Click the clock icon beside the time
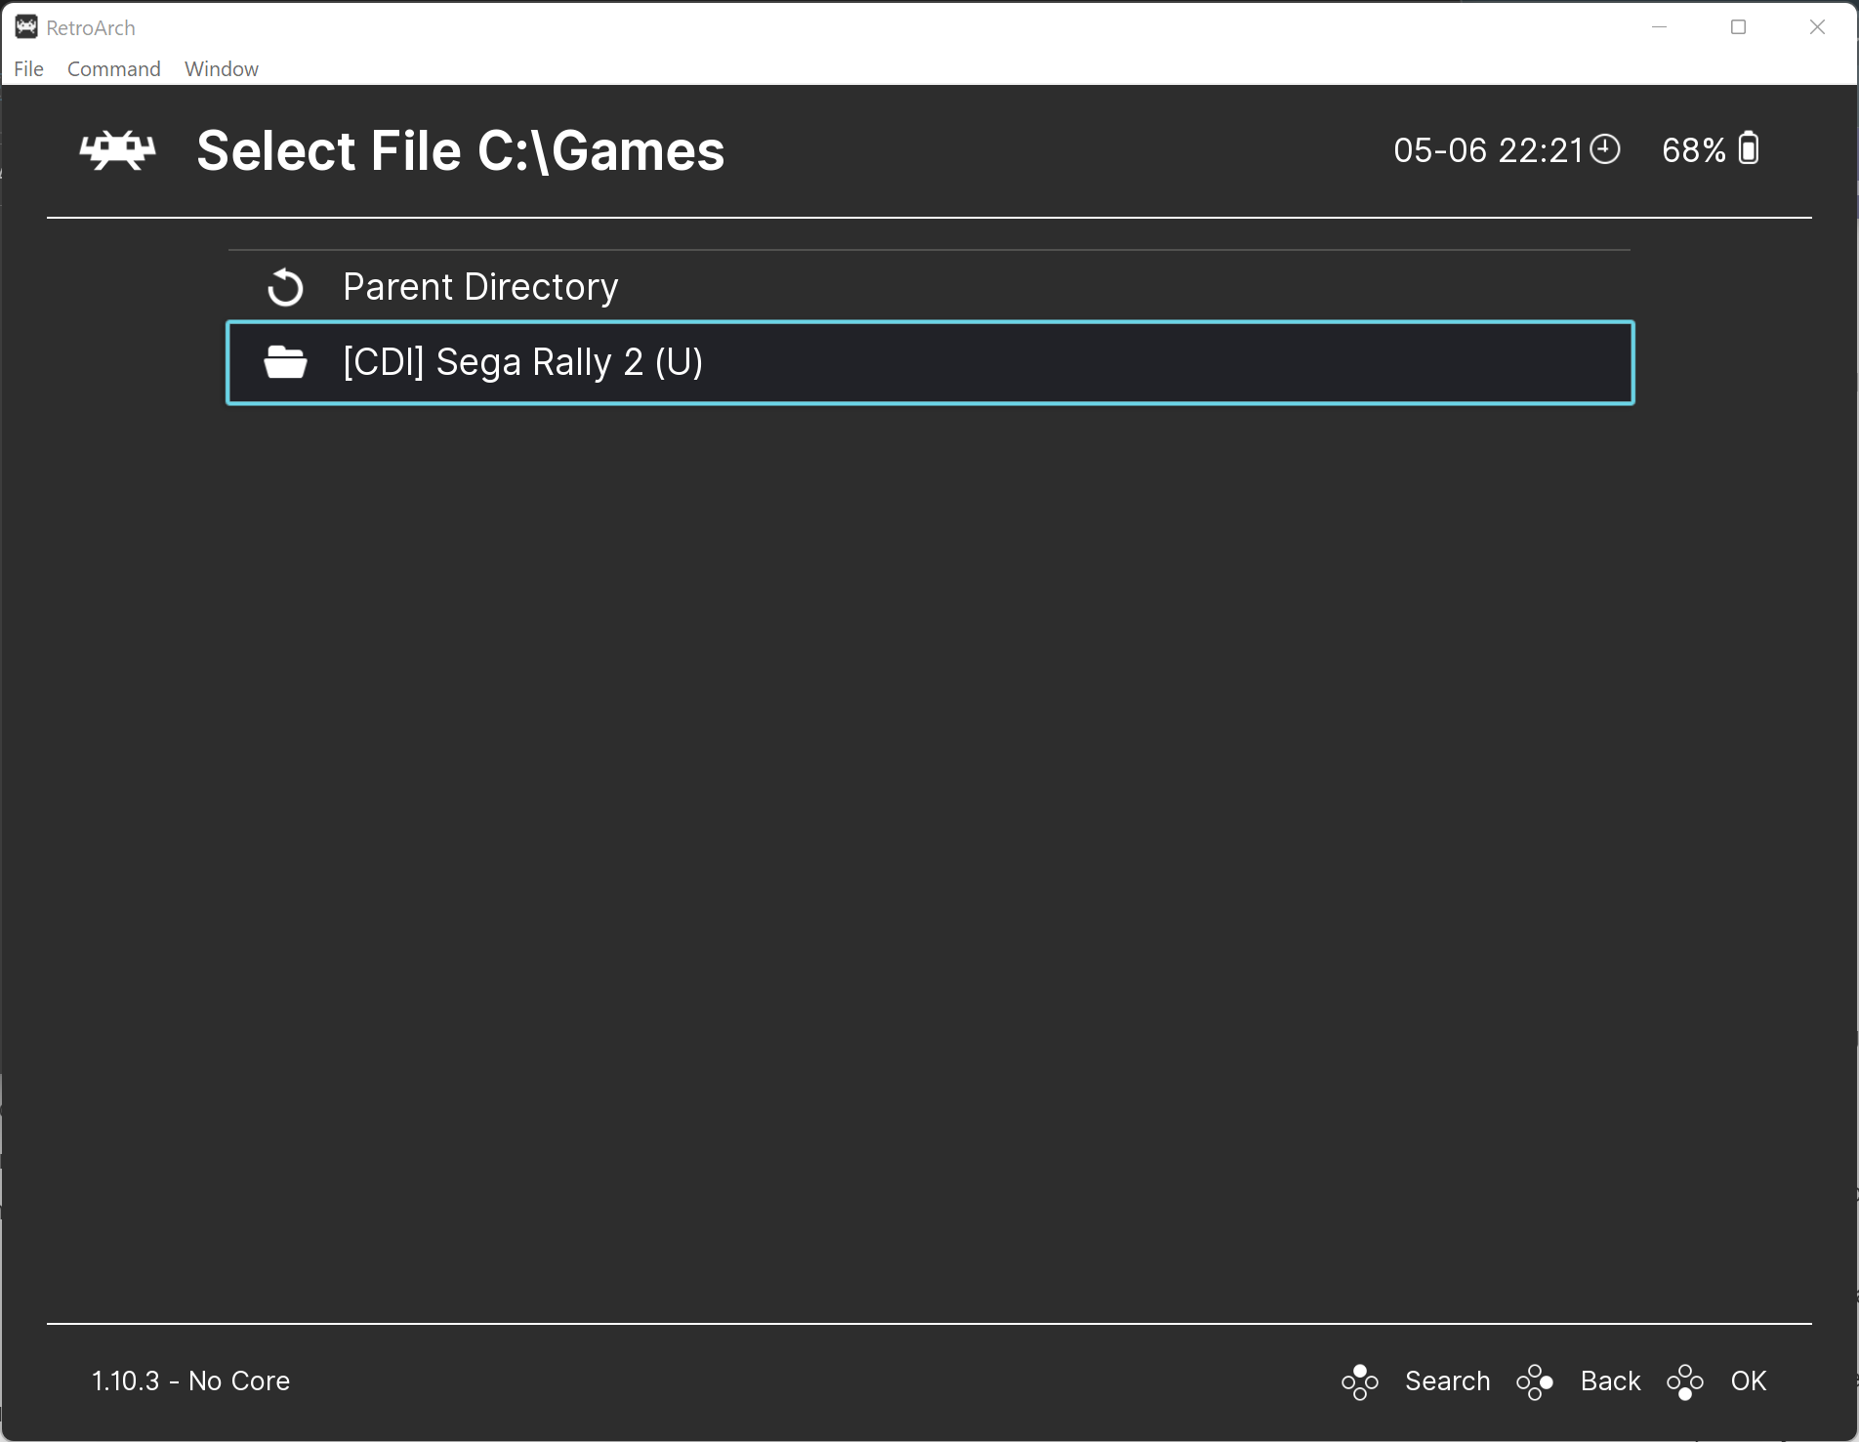Screen dimensions: 1859x1442 (x=1604, y=149)
